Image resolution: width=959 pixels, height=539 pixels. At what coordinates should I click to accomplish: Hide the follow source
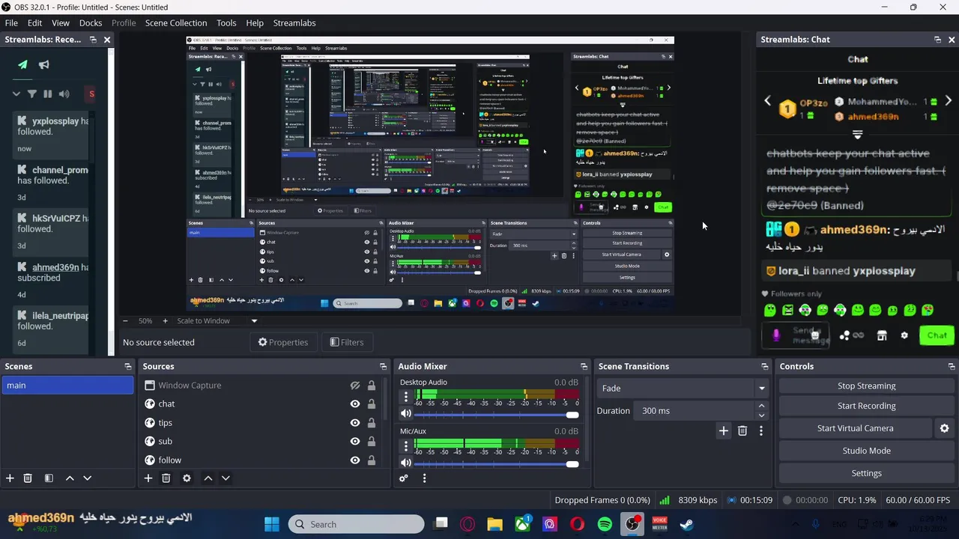pos(355,460)
